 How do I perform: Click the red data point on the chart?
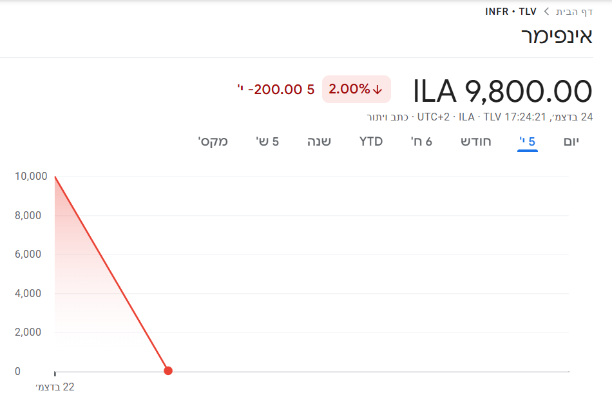click(x=168, y=370)
